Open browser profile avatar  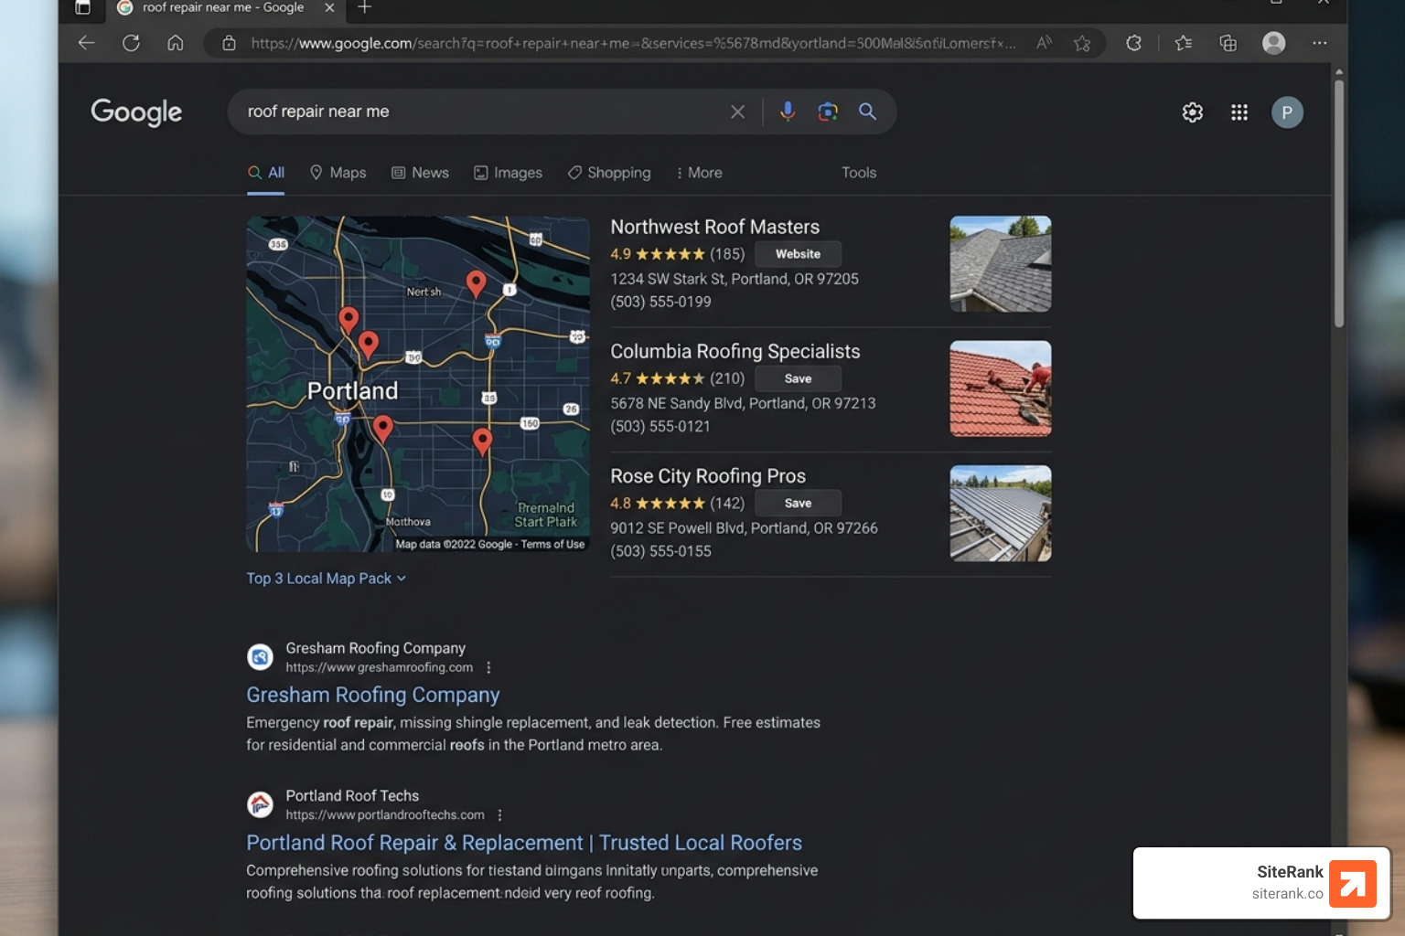1273,43
